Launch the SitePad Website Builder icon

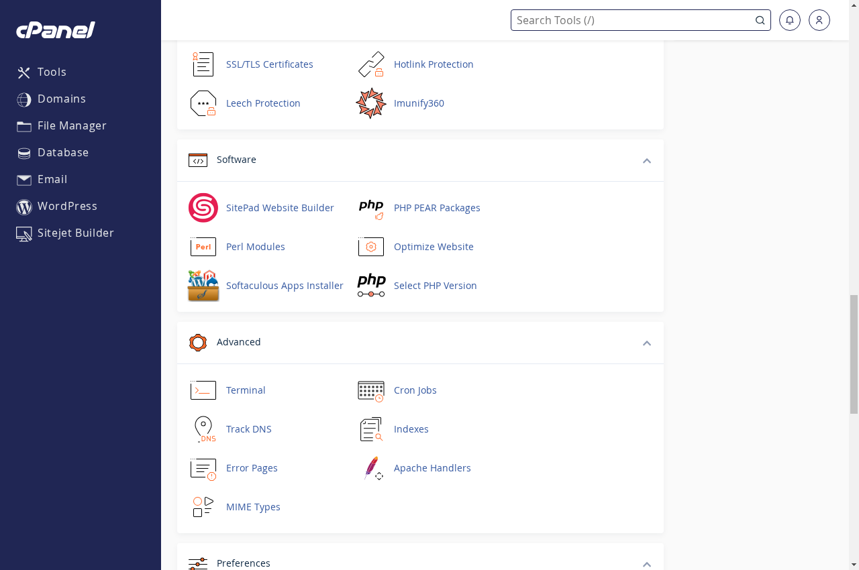click(203, 208)
